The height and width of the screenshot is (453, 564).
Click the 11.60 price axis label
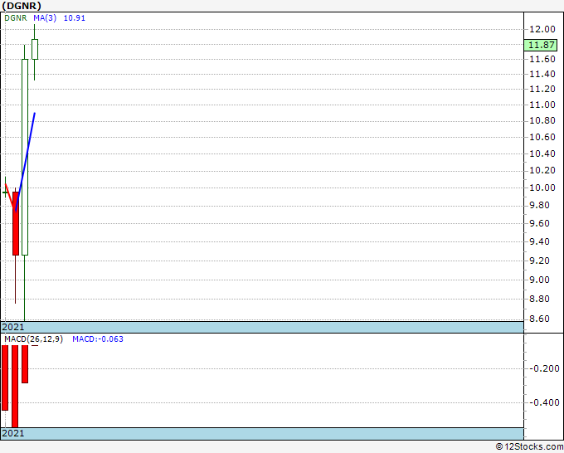(x=542, y=59)
